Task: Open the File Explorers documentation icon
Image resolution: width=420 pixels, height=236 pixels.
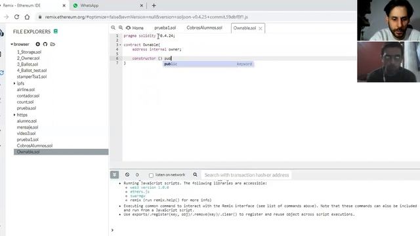Action: [x=56, y=31]
